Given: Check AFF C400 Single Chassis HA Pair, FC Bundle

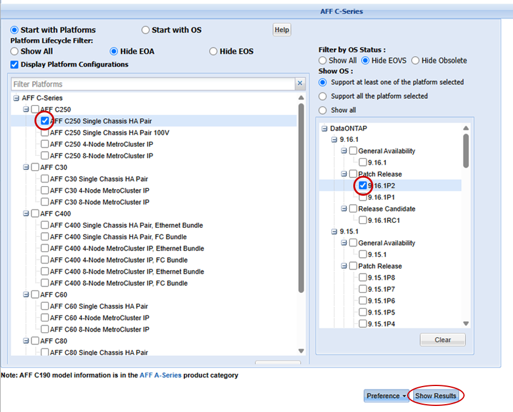Looking at the screenshot, I should click(x=45, y=237).
